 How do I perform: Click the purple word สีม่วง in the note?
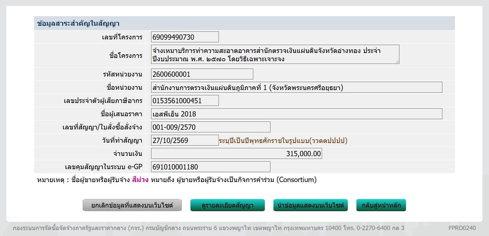pyautogui.click(x=140, y=180)
